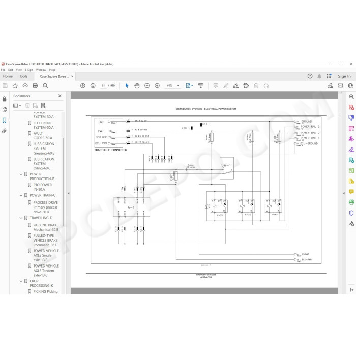
Task: Send file by email envelope icon
Action: (x=340, y=86)
